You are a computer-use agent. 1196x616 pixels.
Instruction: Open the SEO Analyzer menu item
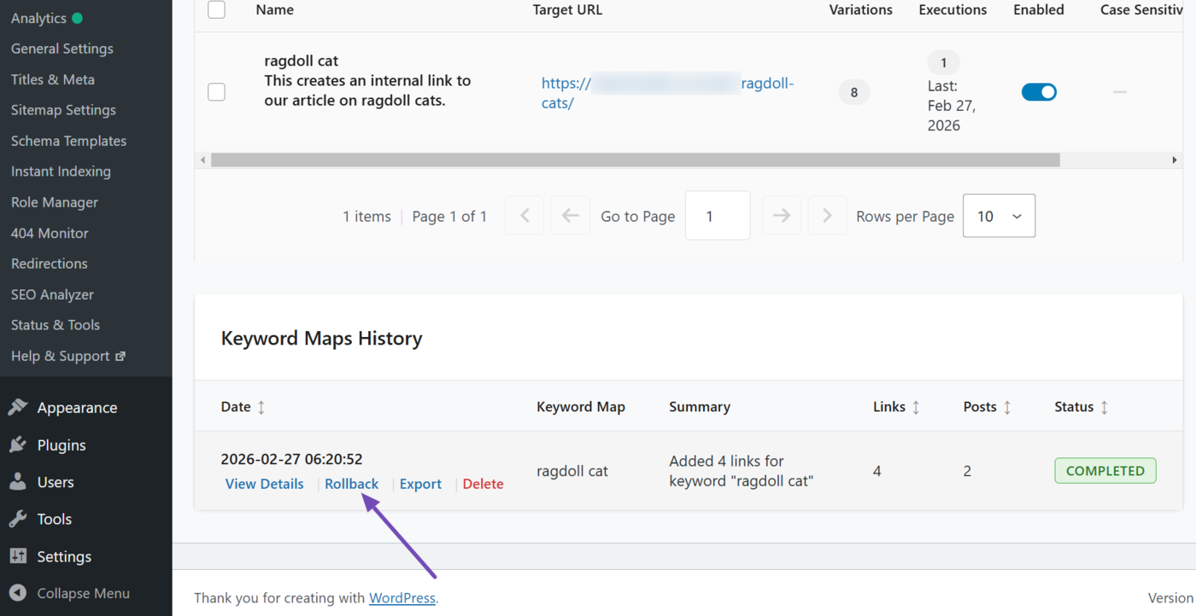tap(52, 294)
